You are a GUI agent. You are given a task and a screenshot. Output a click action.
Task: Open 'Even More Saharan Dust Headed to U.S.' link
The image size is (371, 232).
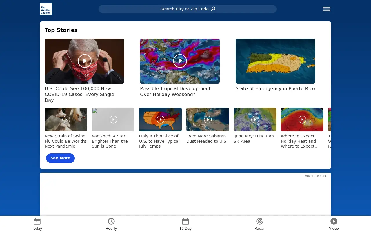(207, 139)
